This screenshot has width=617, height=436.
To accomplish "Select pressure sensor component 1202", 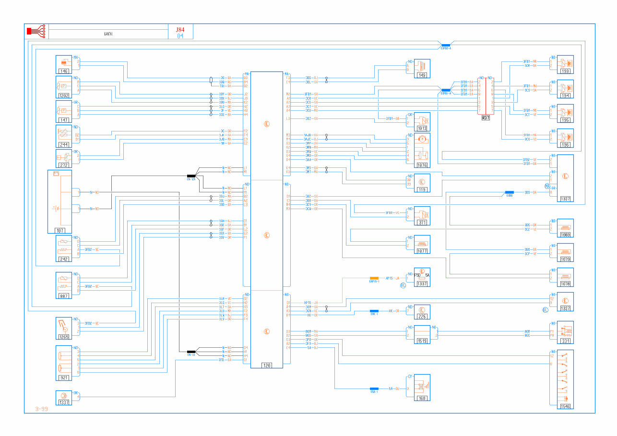I will [x=64, y=85].
